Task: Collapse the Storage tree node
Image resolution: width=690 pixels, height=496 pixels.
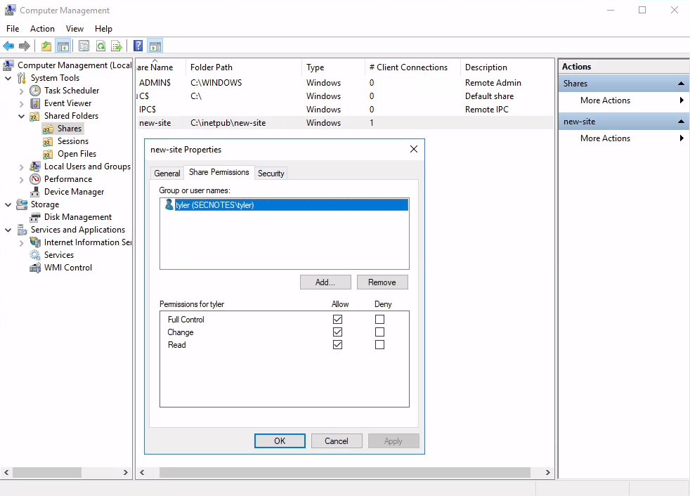Action: [x=8, y=204]
